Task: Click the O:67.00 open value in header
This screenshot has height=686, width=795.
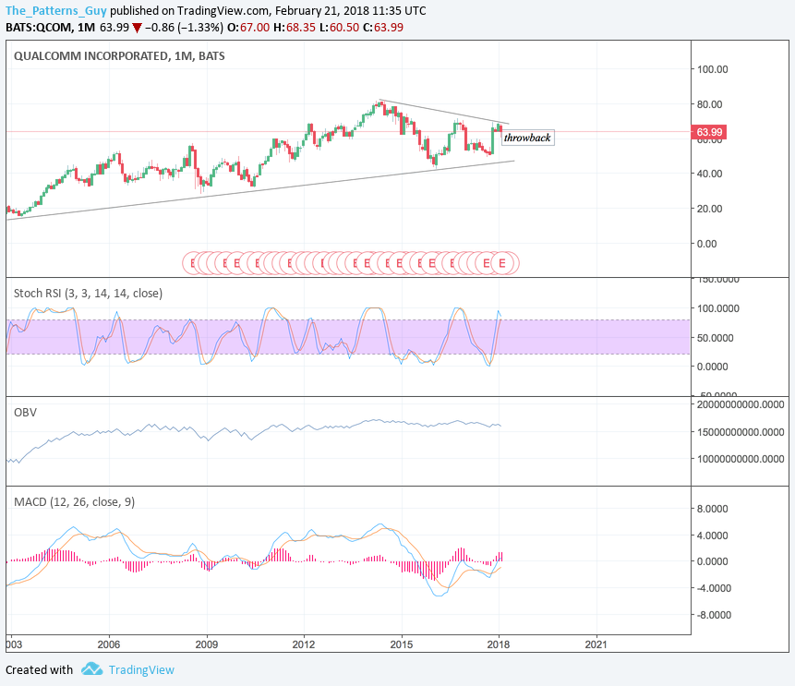Action: [x=248, y=28]
